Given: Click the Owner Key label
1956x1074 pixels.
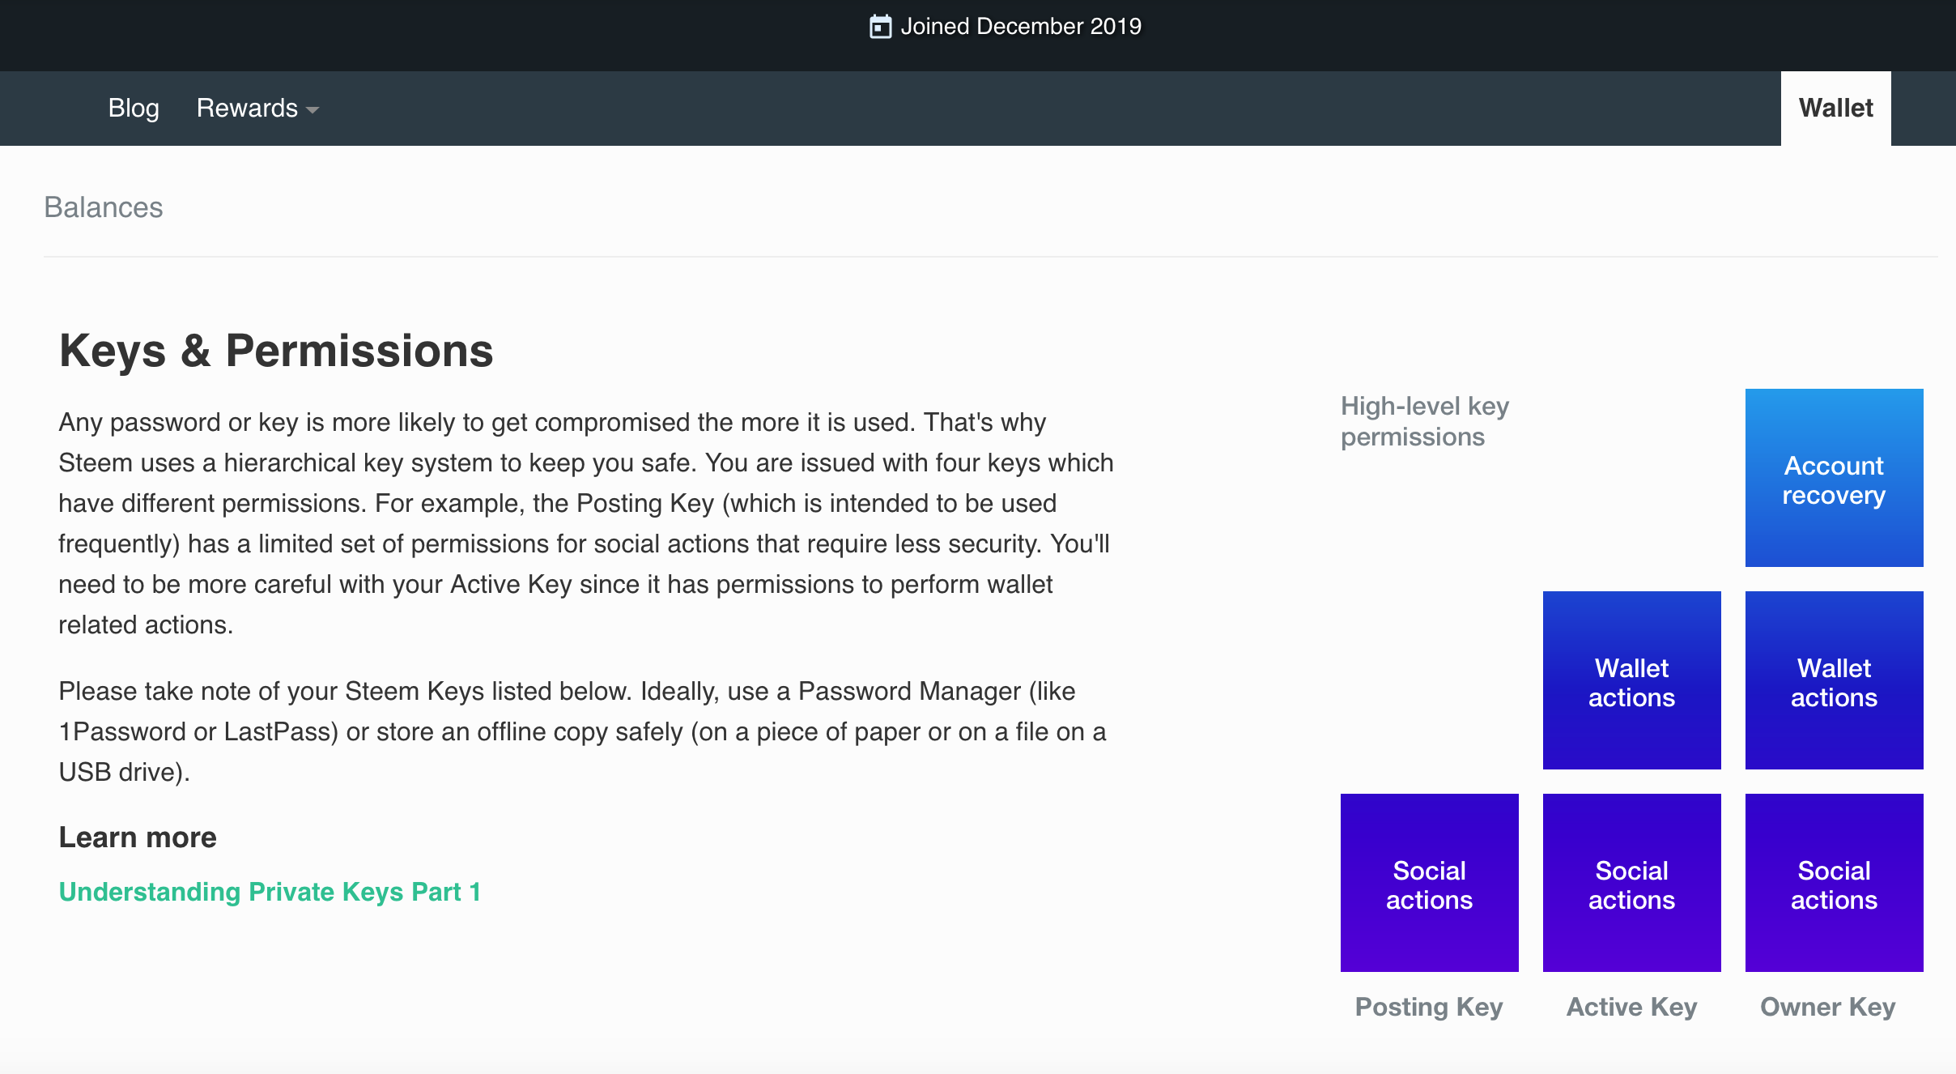Looking at the screenshot, I should click(x=1828, y=1007).
